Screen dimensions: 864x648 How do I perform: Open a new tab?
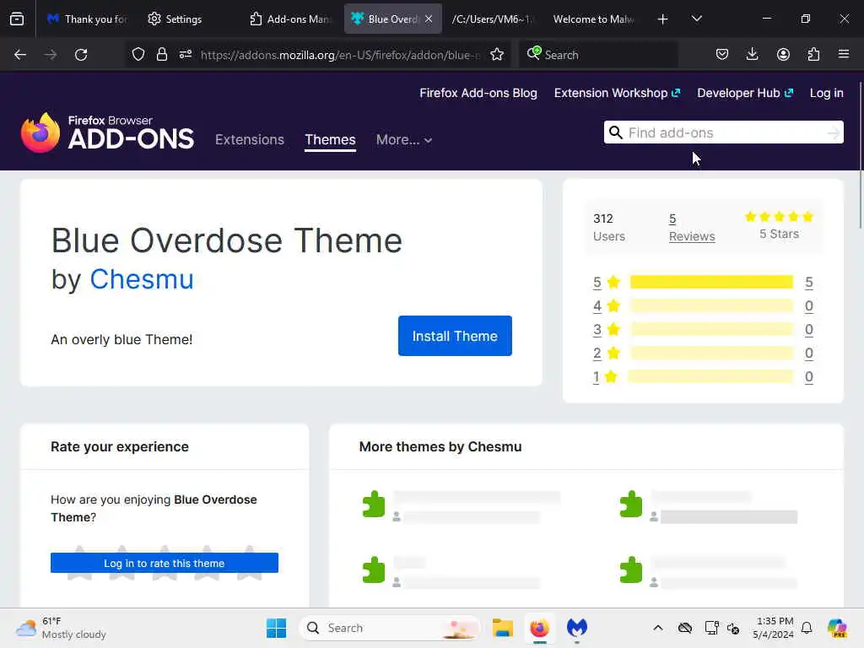(663, 19)
